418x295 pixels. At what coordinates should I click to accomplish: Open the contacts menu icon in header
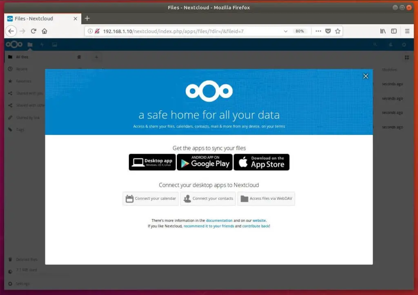click(391, 45)
